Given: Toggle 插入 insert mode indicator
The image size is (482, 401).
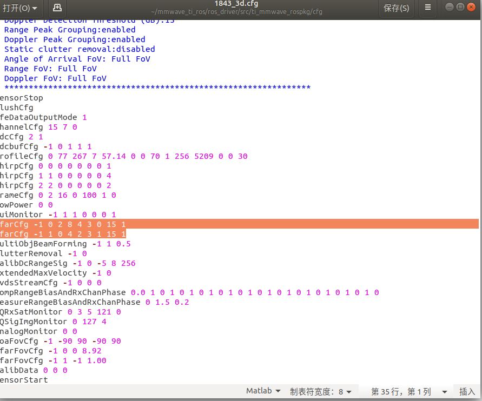Looking at the screenshot, I should [x=467, y=391].
